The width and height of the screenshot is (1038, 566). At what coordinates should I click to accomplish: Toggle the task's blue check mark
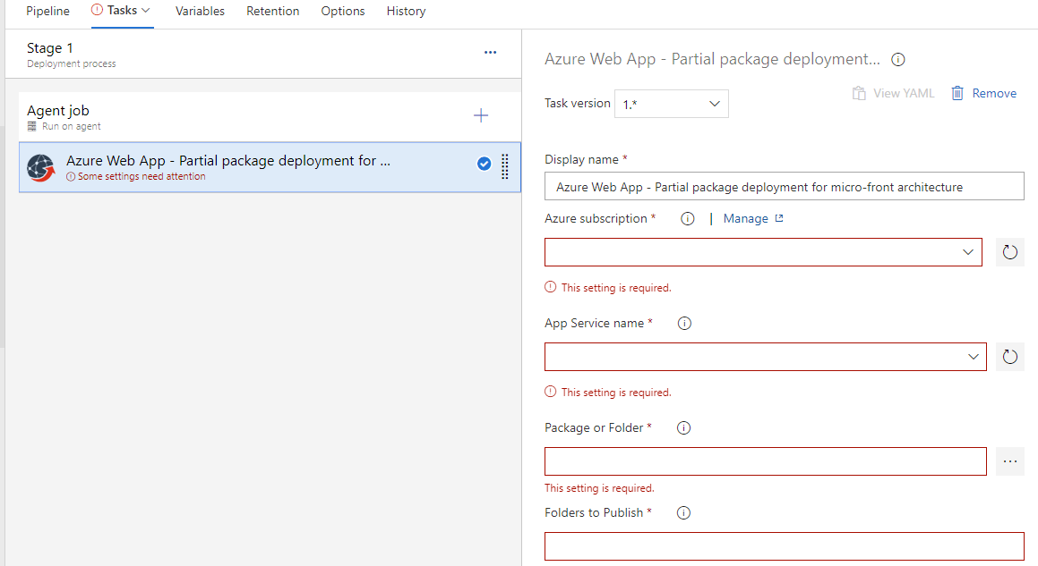click(x=484, y=164)
